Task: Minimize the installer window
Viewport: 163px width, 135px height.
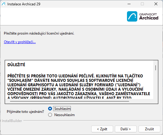Action: tap(129, 4)
